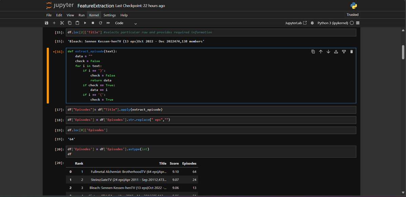Click into cell 20 astype code
The width and height of the screenshot is (406, 197).
pos(211,151)
